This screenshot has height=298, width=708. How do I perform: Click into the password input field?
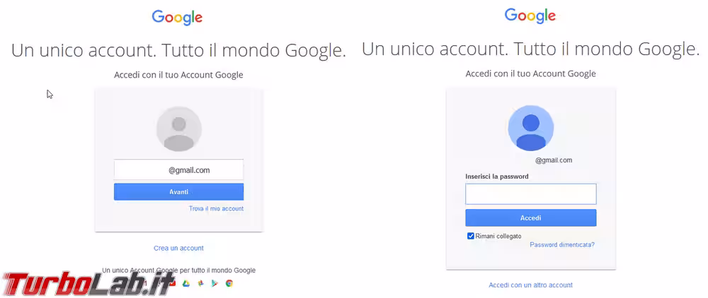click(530, 194)
